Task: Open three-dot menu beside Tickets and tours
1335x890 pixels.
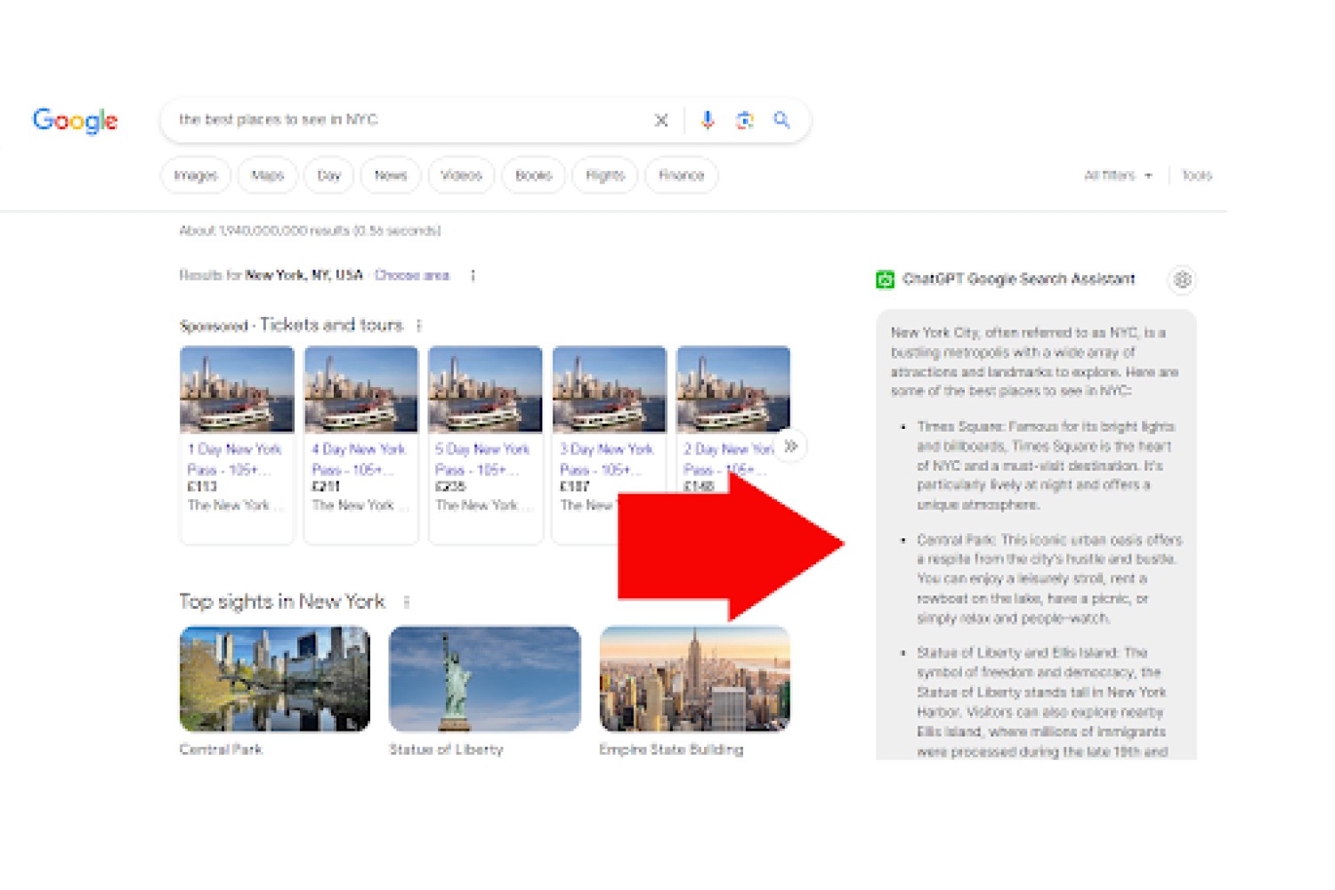Action: [419, 326]
